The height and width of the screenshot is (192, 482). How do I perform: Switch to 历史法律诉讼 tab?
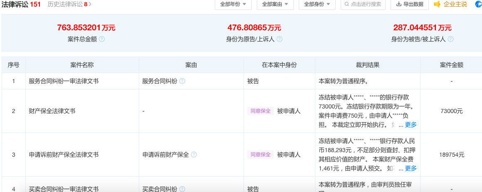[x=69, y=4]
